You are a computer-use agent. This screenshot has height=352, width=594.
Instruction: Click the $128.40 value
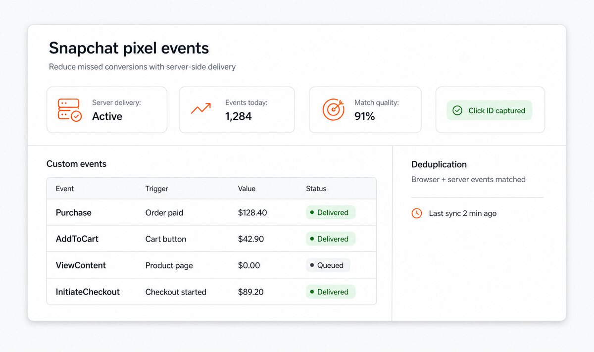tap(252, 213)
